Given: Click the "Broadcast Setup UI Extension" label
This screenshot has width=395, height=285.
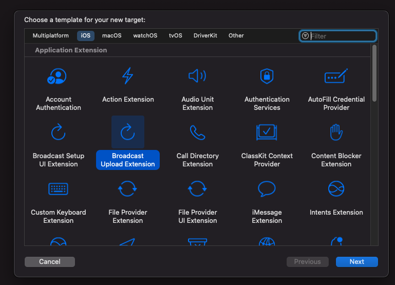Looking at the screenshot, I should [x=59, y=160].
